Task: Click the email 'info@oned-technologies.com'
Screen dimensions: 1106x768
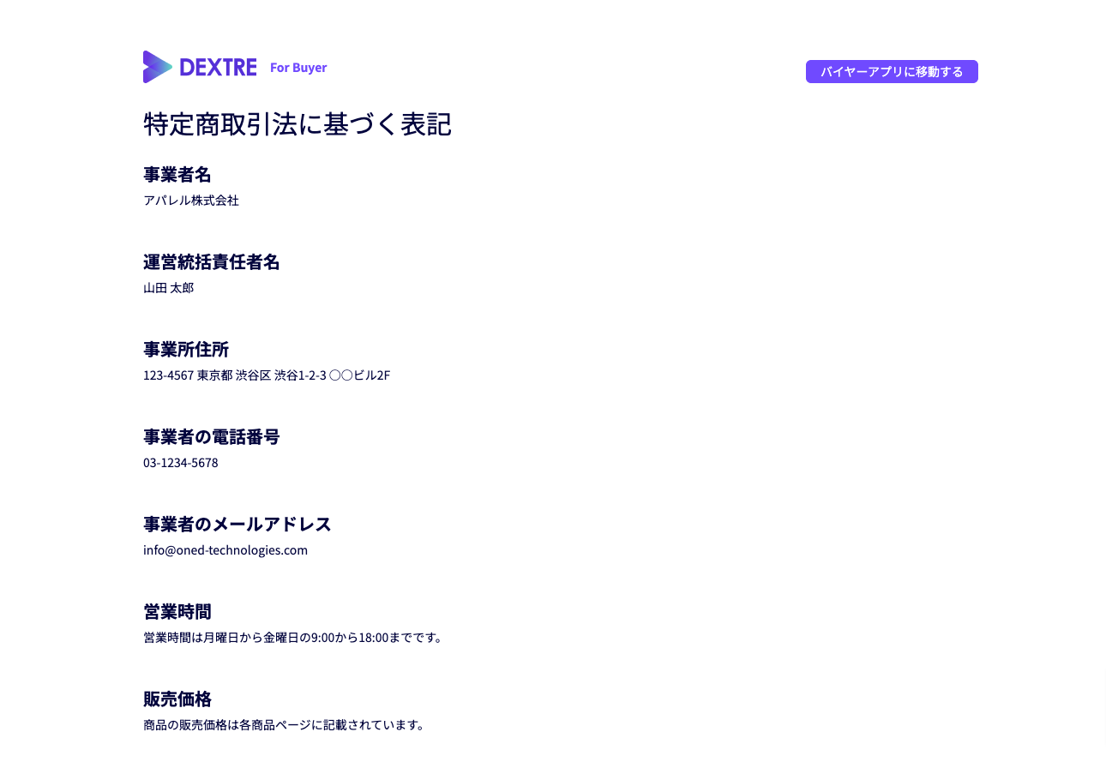Action: 225,550
